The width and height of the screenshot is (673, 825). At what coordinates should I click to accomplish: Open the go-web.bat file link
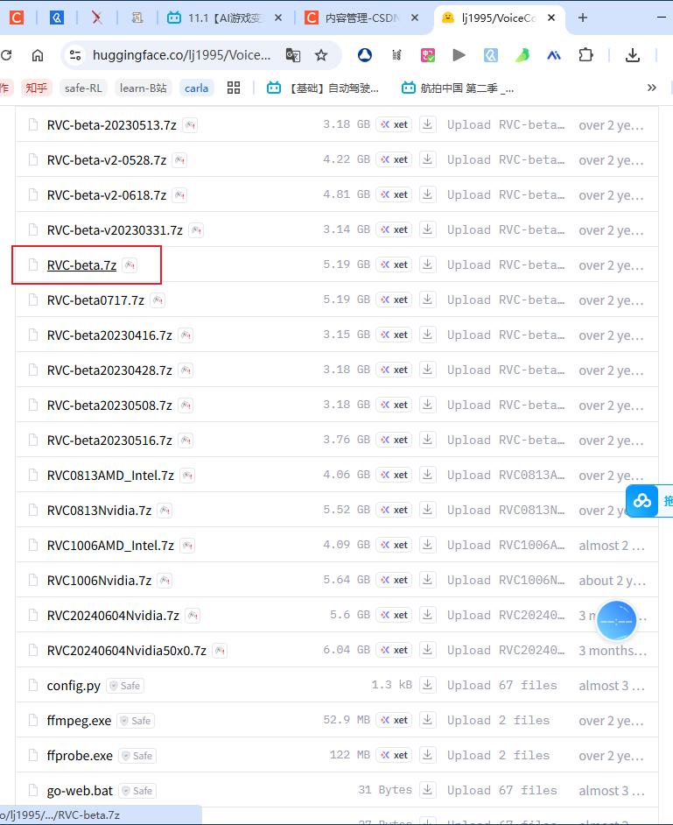click(x=80, y=790)
